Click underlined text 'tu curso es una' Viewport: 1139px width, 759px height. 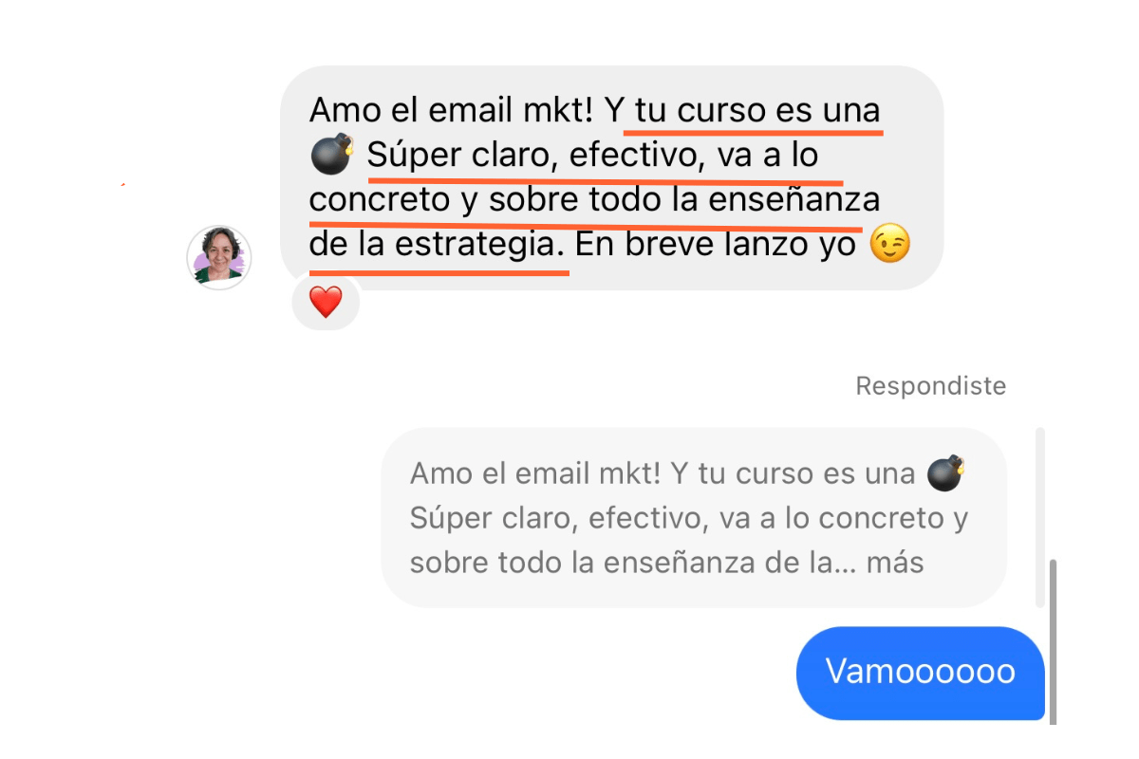[758, 111]
